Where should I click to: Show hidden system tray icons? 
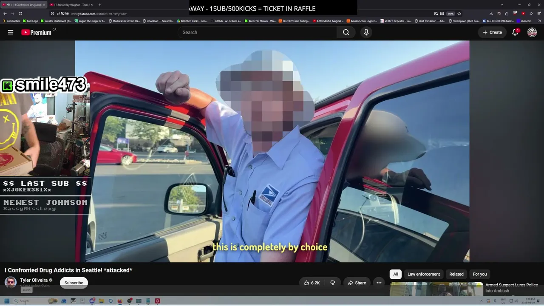click(x=482, y=301)
